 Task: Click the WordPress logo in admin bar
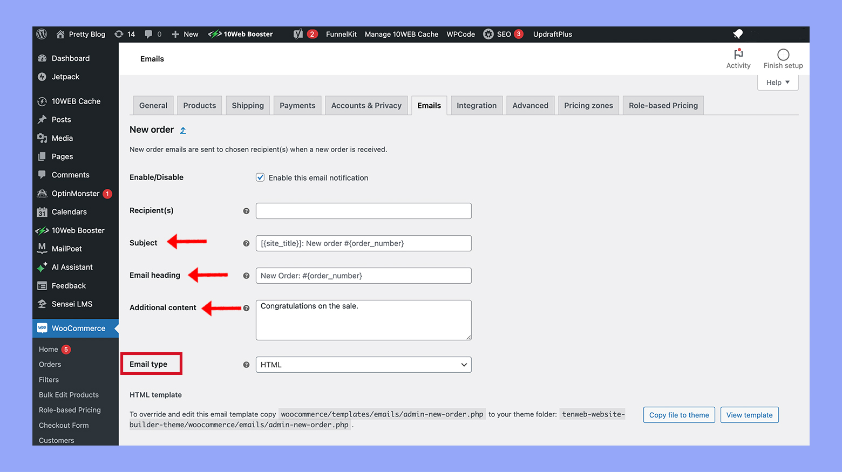[x=42, y=34]
